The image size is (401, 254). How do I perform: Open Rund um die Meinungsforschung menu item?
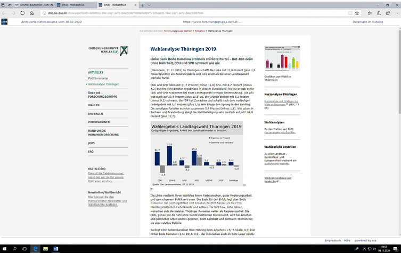(x=103, y=133)
